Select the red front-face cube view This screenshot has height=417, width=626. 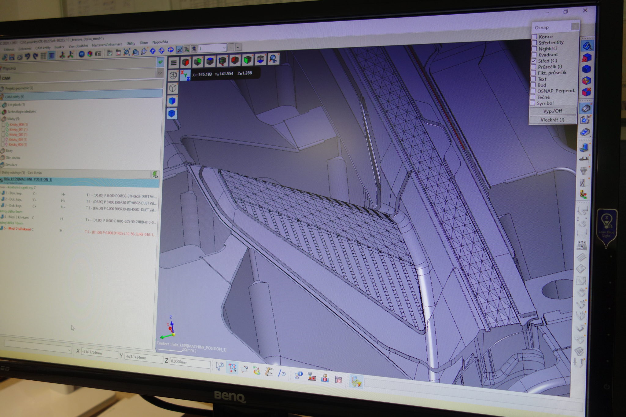pos(186,62)
